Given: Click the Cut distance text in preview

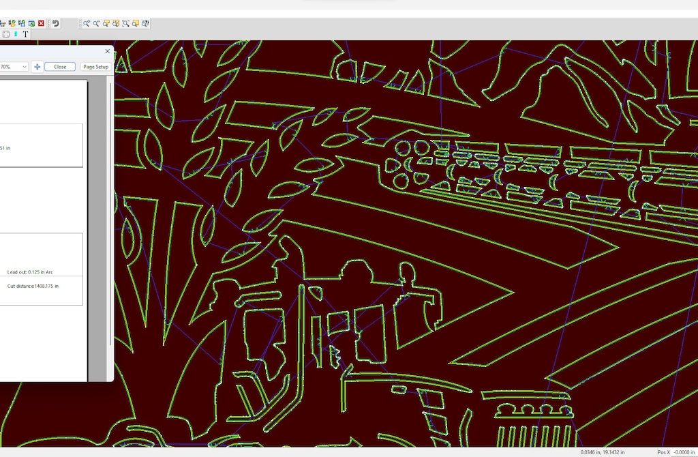Looking at the screenshot, I should [33, 286].
